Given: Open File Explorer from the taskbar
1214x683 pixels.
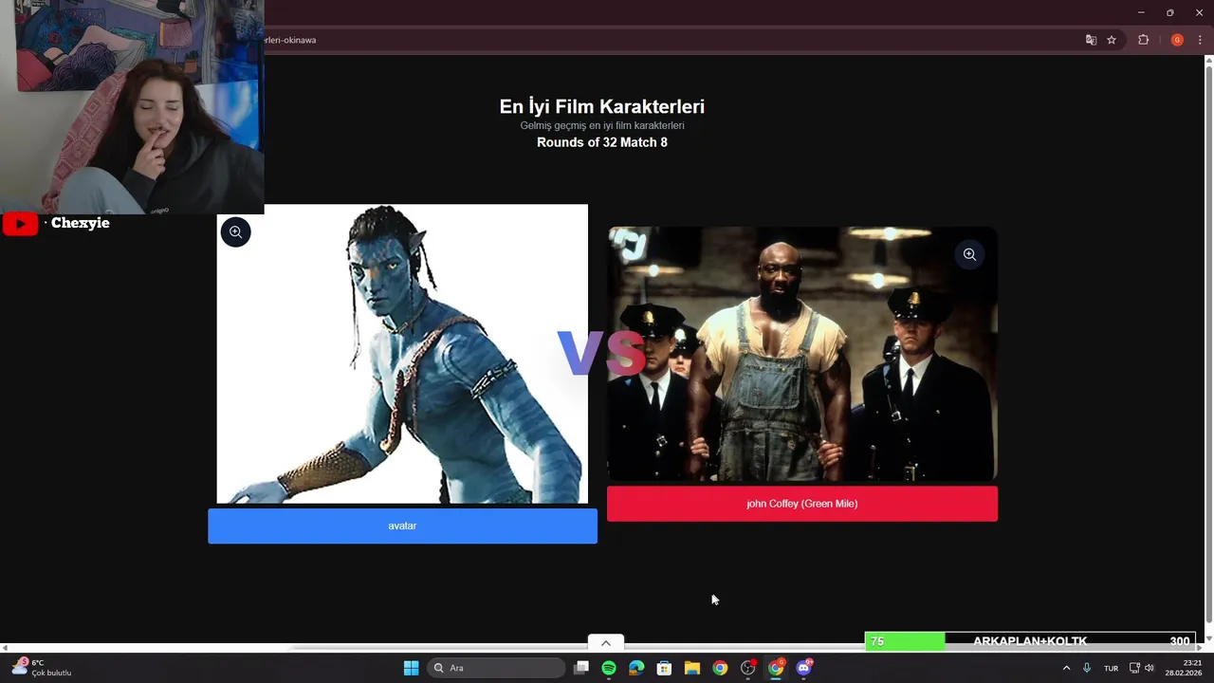Looking at the screenshot, I should 692,668.
